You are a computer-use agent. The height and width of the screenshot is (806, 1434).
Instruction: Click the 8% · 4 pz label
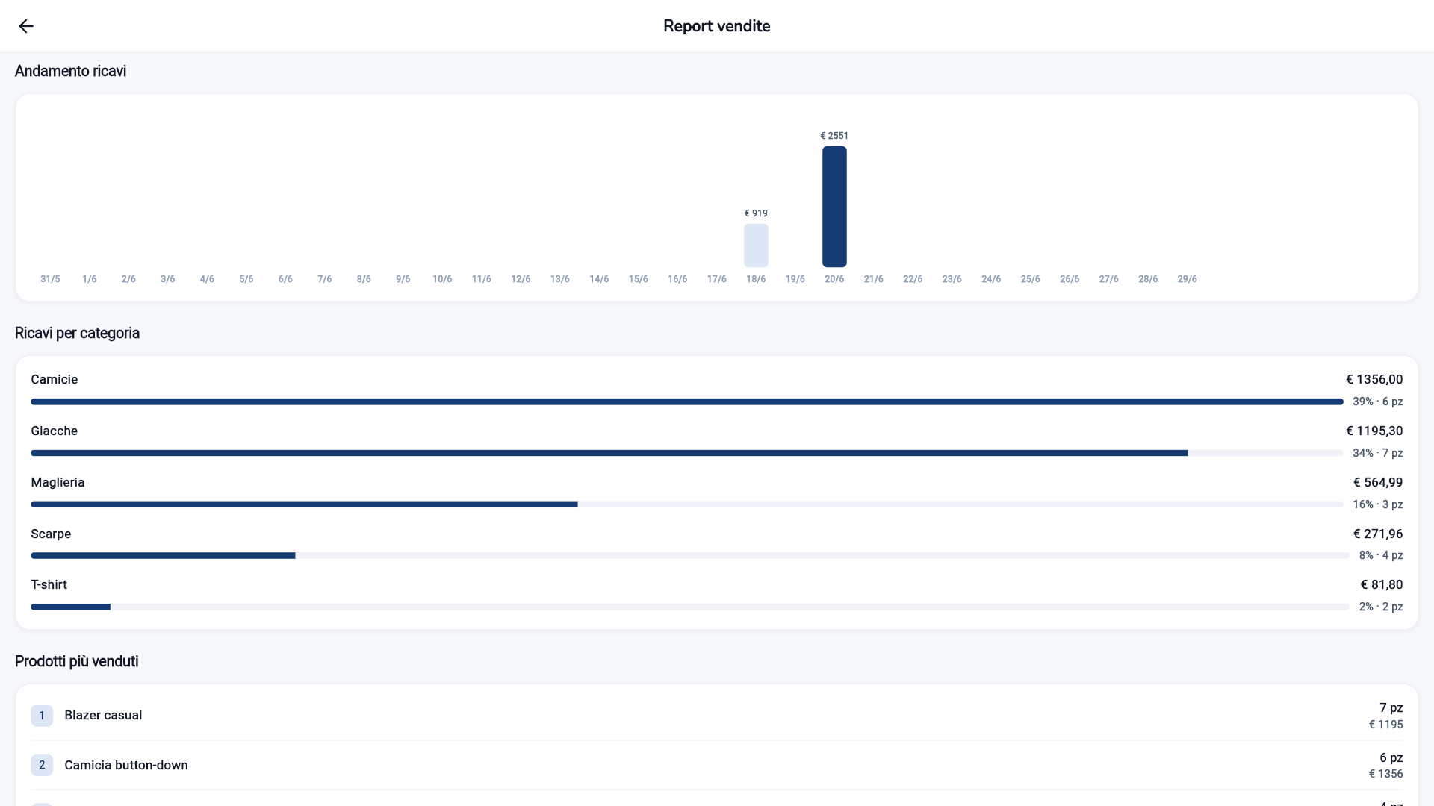pyautogui.click(x=1381, y=555)
